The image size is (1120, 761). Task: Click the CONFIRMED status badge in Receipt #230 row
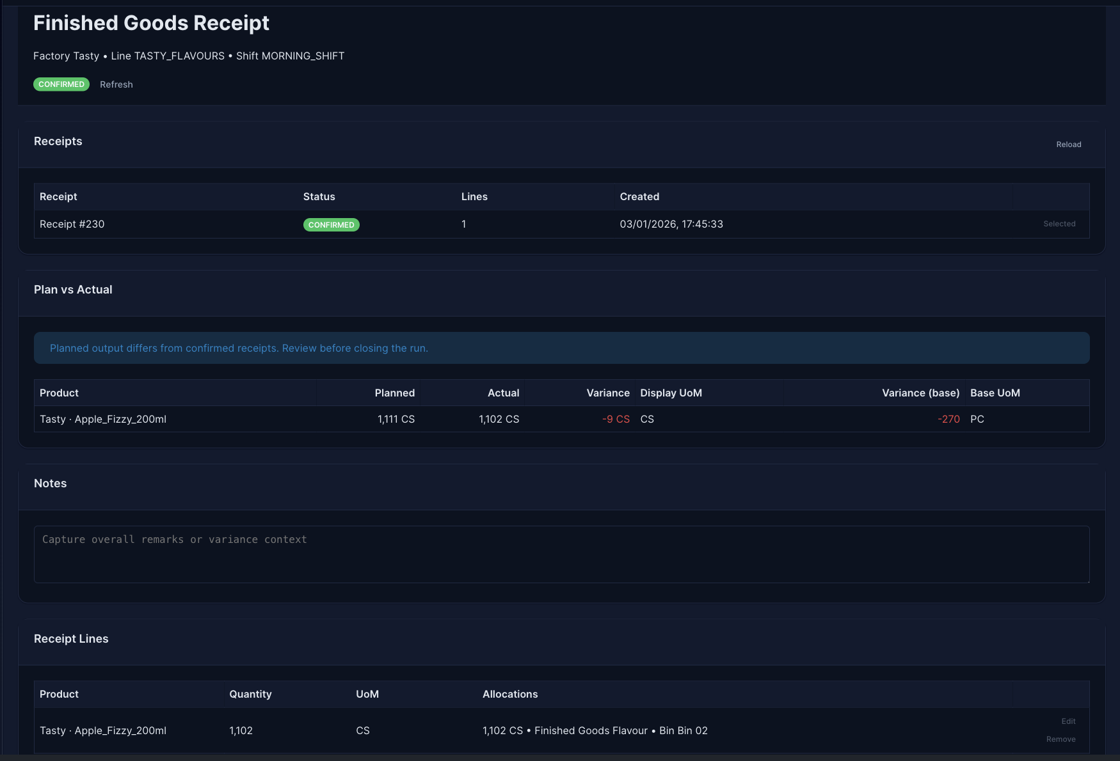tap(331, 225)
